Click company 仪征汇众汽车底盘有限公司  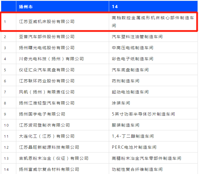[47, 70]
